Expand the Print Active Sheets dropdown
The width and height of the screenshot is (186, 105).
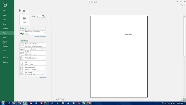(x=33, y=45)
